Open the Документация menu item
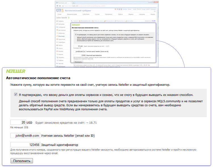 [x=72, y=14]
